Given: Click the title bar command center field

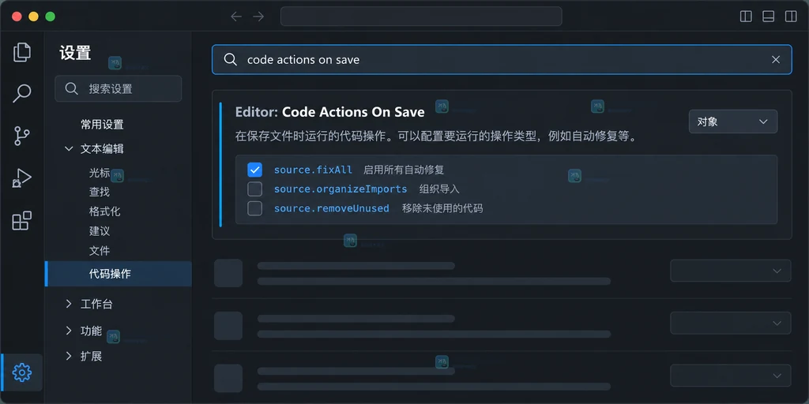Looking at the screenshot, I should (x=421, y=17).
